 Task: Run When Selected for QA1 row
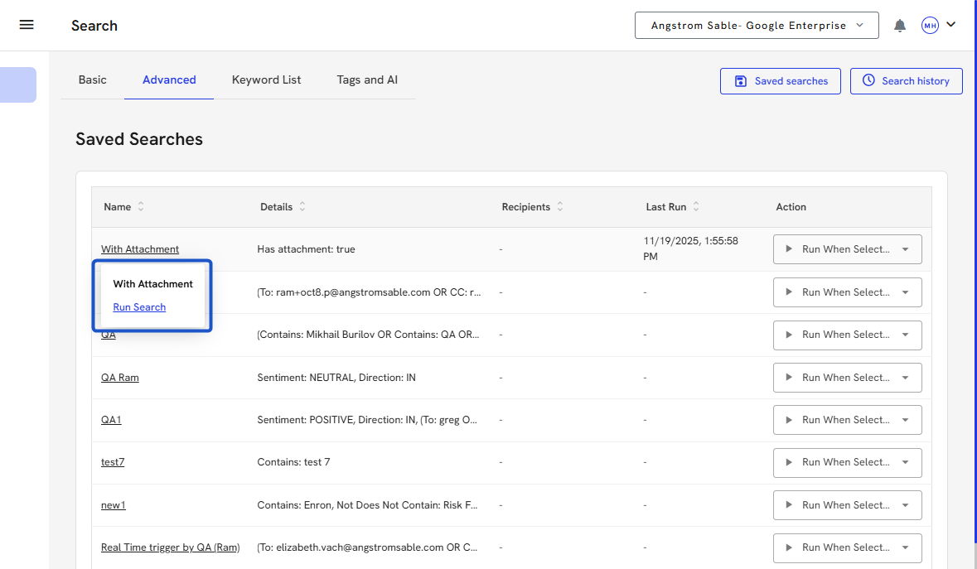(x=837, y=420)
